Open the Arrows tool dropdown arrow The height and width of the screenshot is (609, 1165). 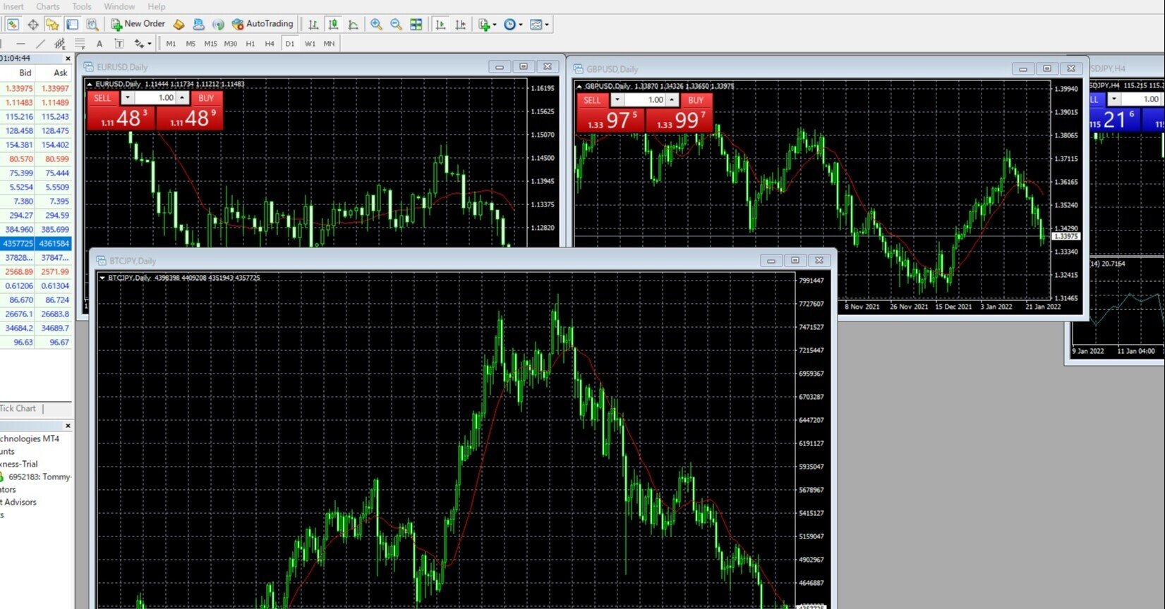(149, 44)
